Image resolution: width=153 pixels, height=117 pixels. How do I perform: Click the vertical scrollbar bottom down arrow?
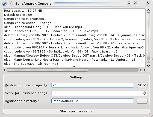point(148,66)
